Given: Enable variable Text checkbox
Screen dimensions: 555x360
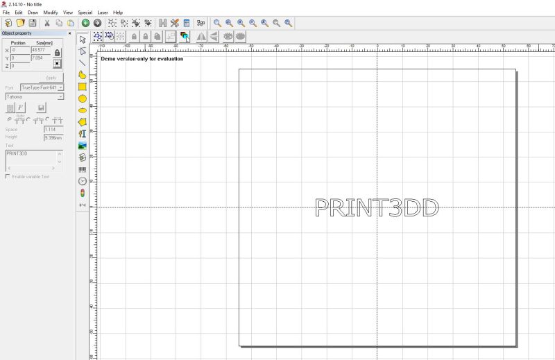Looking at the screenshot, I should [x=8, y=176].
